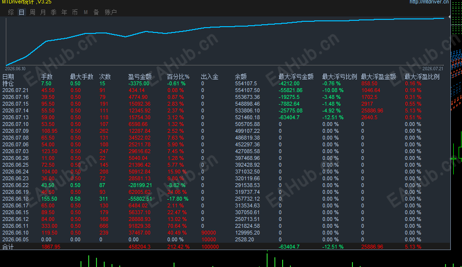Click total profit value 458204.3

140,247
